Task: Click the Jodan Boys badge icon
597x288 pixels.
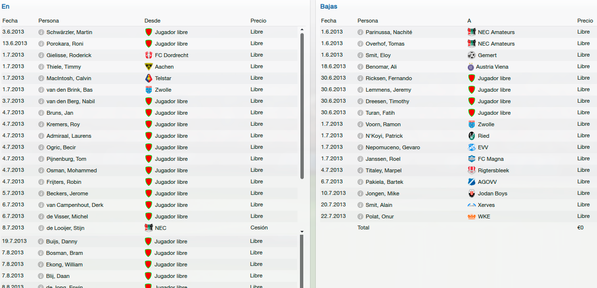Action: [x=471, y=193]
